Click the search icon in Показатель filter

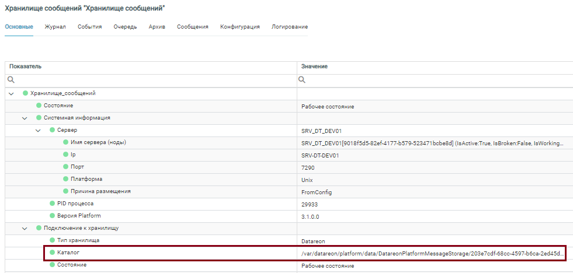tap(11, 80)
